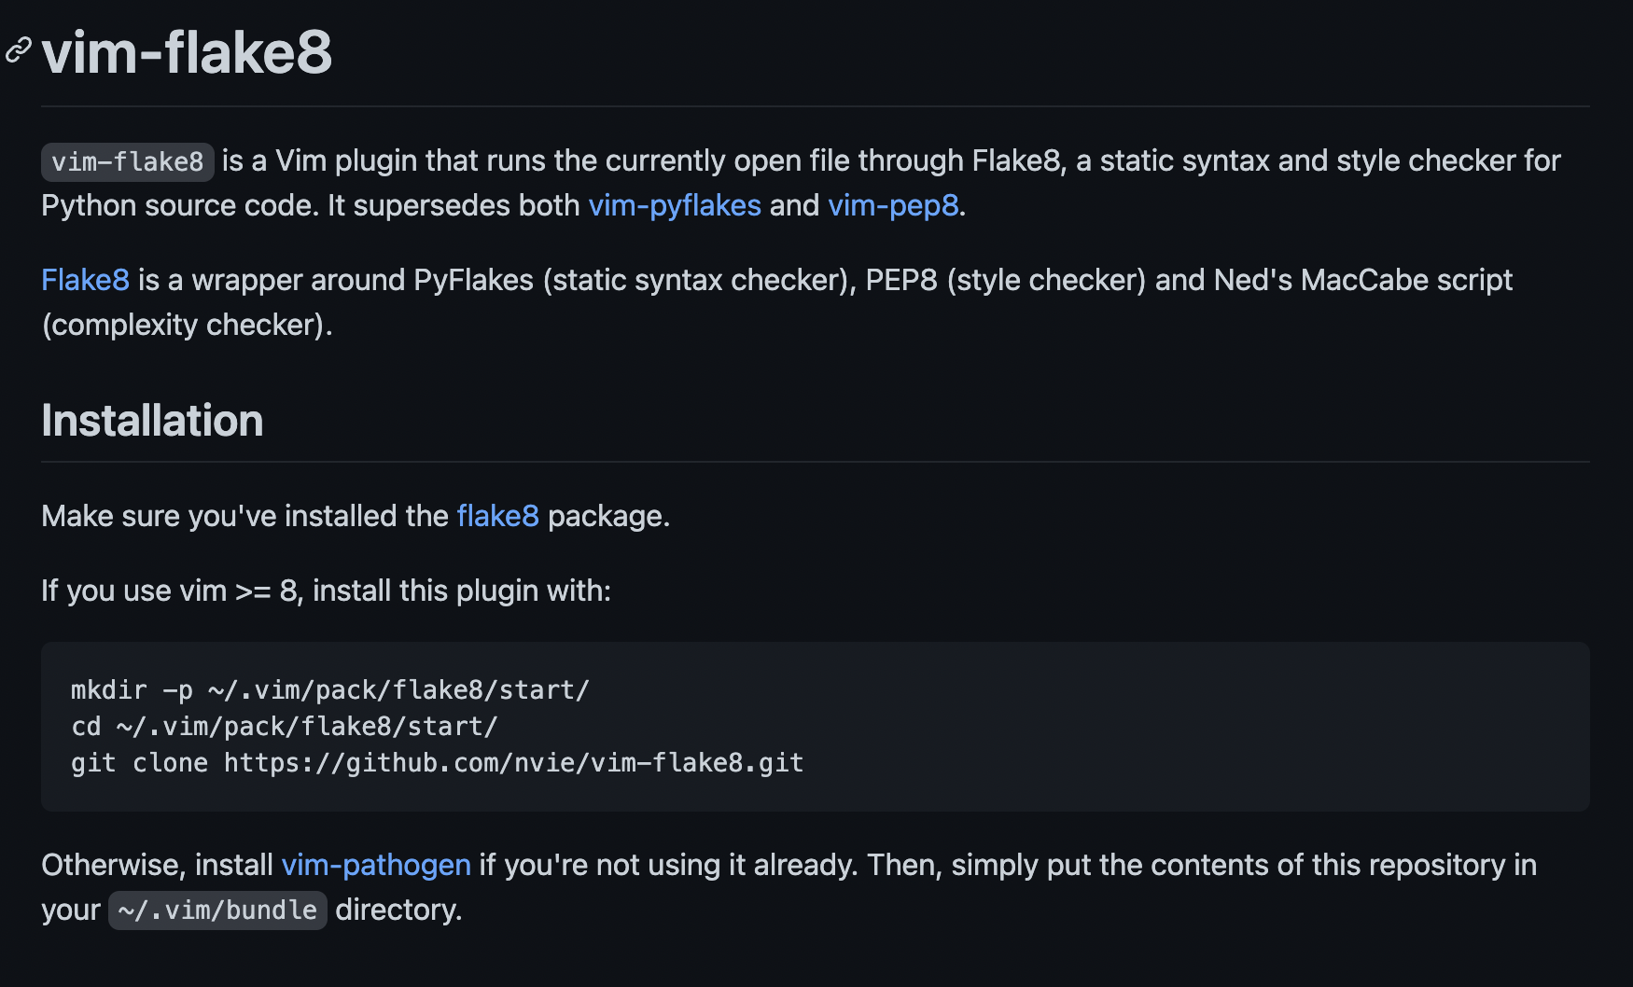Open the vim-pep8 link
The image size is (1633, 987).
(892, 205)
